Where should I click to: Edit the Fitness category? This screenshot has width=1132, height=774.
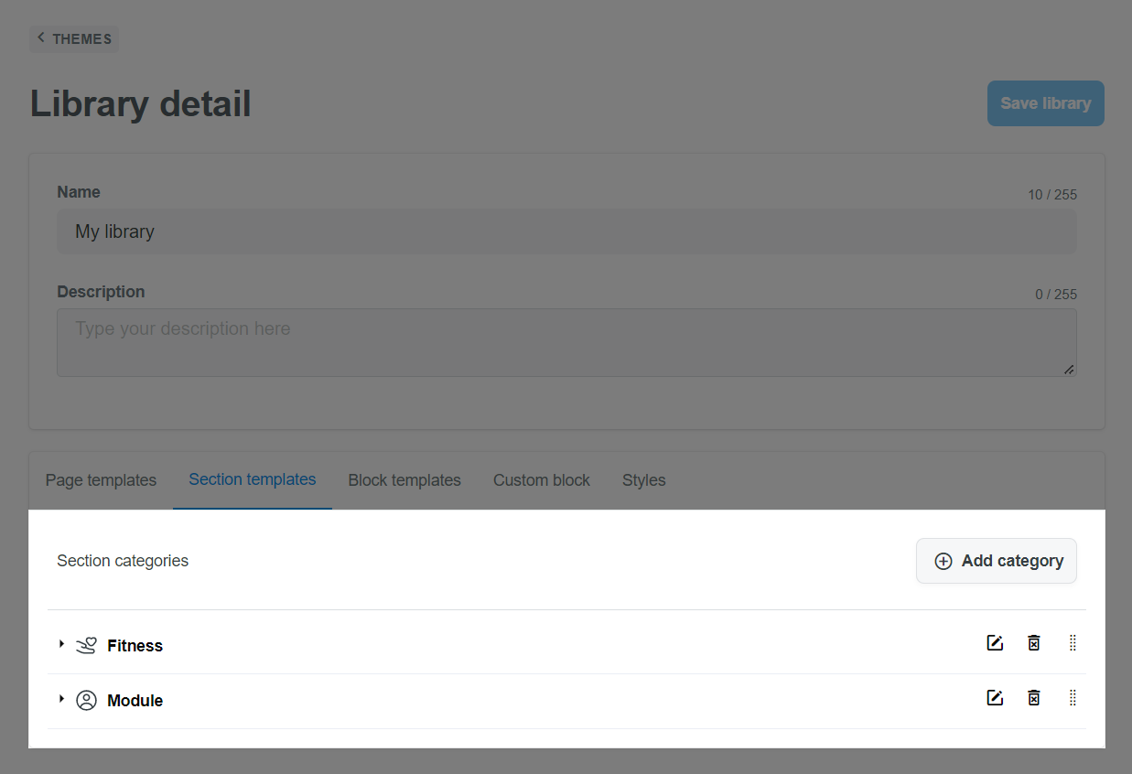995,643
